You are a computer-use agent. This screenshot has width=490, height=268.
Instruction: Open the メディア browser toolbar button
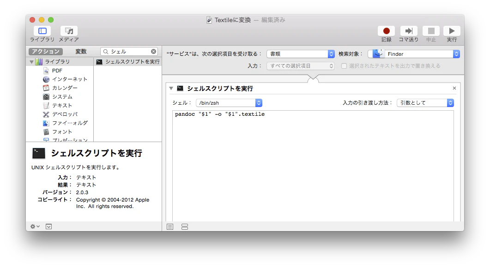click(69, 31)
